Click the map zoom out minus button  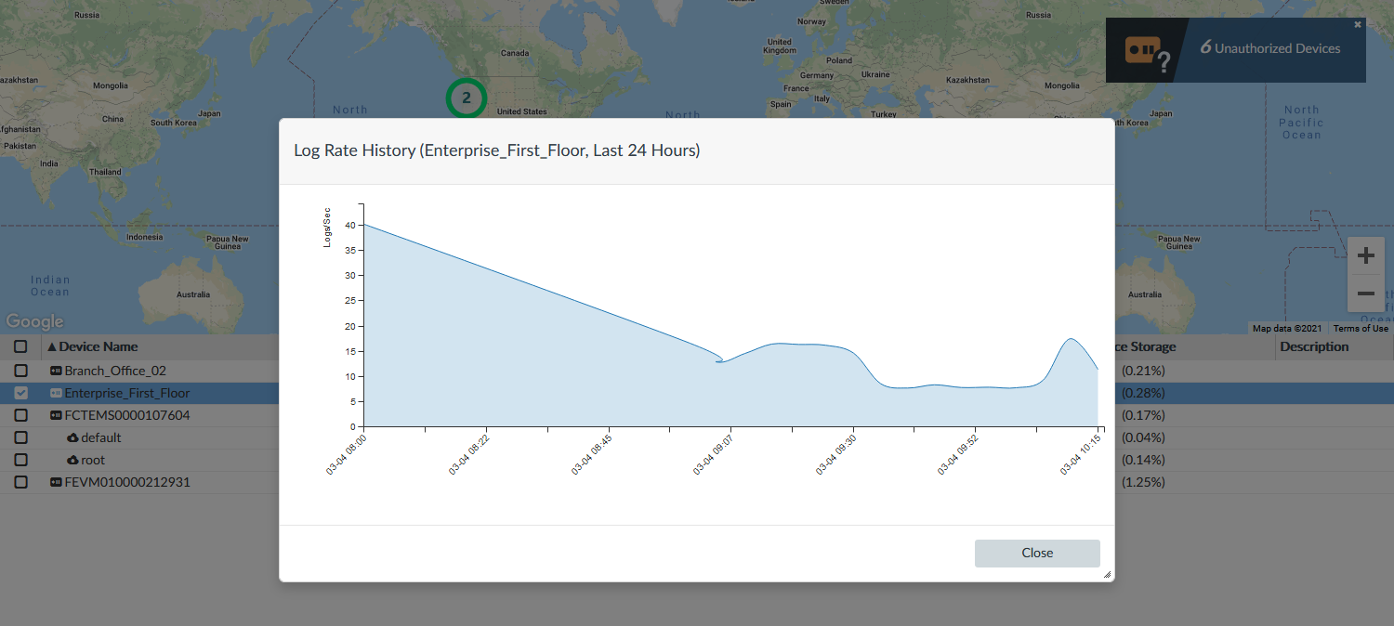pyautogui.click(x=1365, y=293)
